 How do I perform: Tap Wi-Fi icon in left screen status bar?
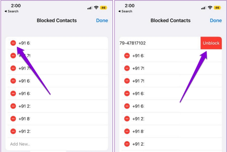[x=97, y=8]
